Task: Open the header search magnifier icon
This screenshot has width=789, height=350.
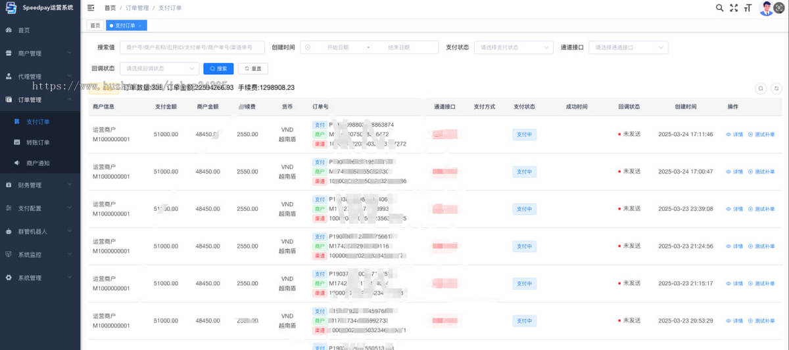Action: coord(720,8)
